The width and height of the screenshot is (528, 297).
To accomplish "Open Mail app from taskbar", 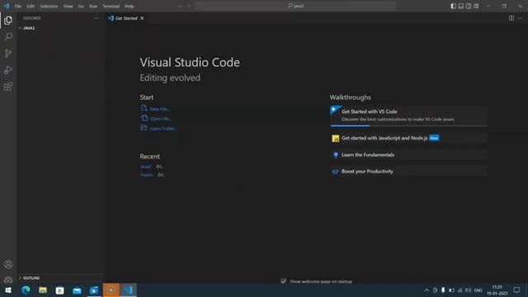I will pos(77,290).
